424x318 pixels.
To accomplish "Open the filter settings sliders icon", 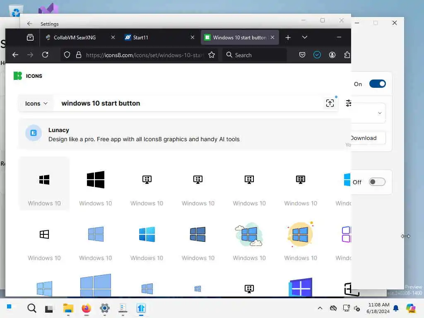I will click(348, 103).
